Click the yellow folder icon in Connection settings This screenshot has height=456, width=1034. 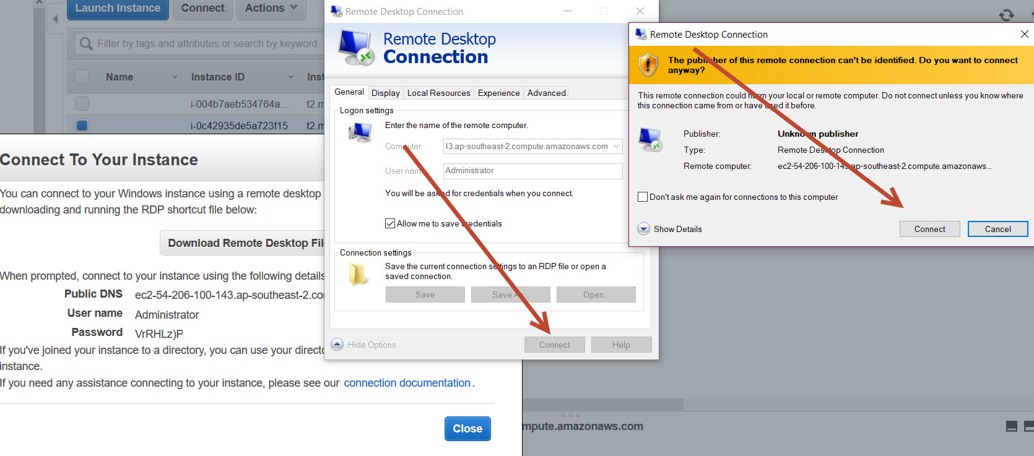pos(358,275)
